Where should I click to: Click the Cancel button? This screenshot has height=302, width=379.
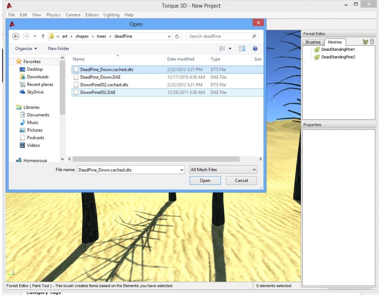(x=241, y=180)
